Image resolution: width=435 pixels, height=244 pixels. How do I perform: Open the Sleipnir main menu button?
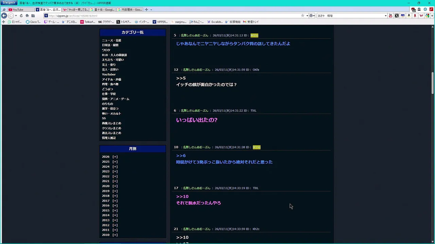tap(9, 3)
